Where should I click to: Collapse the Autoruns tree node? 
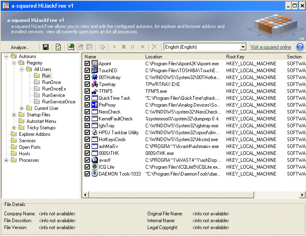click(x=6, y=56)
